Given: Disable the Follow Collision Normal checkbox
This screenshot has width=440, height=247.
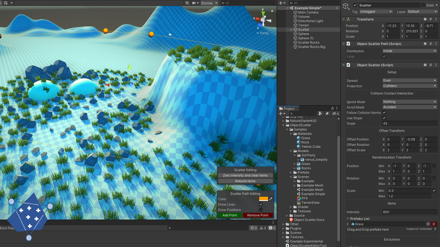Looking at the screenshot, I should tap(385, 113).
